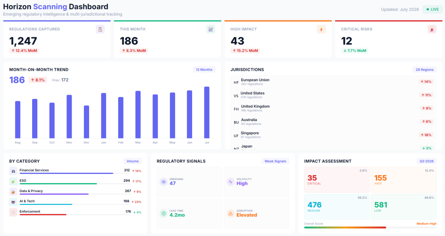The image size is (445, 236).
Task: Click the March bar in trend chart
Action: 138,115
